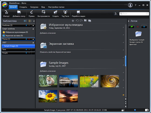Launch the Tag Faces tool
The image size is (151, 113).
coord(65,14)
